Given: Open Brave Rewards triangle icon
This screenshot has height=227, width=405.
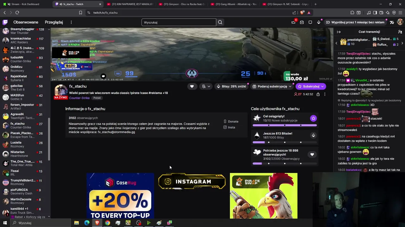Looking at the screenshot, I should click(x=309, y=13).
